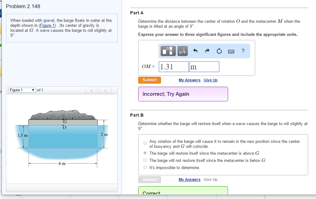Reset the Part A answer box
Screen dimensions: 316x199
tap(219, 51)
